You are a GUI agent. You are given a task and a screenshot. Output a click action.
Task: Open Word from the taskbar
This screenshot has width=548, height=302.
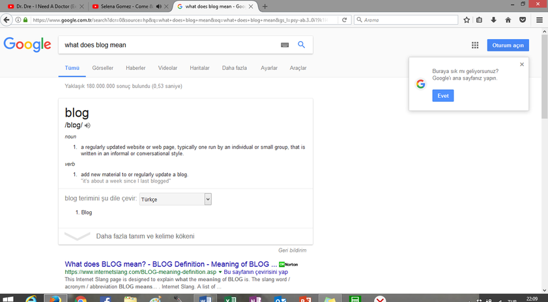(205, 299)
